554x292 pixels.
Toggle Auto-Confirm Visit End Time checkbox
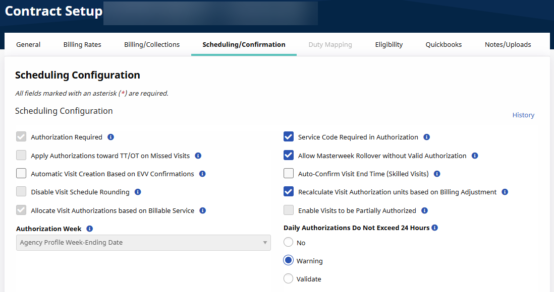(x=289, y=174)
